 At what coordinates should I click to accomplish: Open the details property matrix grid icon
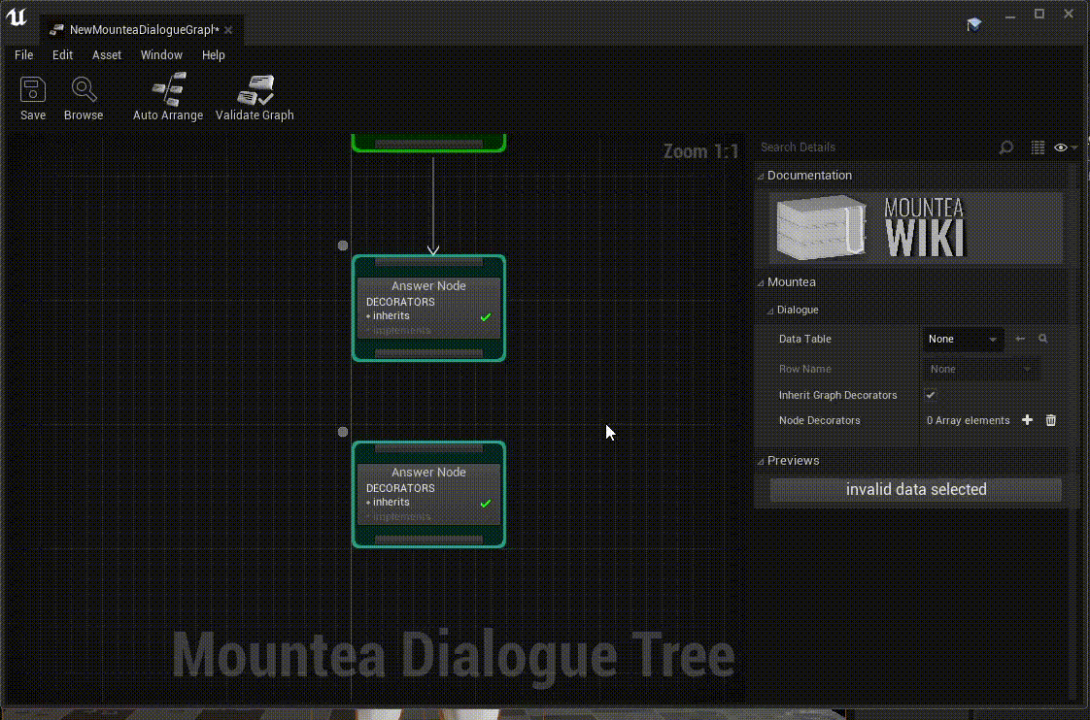1038,147
